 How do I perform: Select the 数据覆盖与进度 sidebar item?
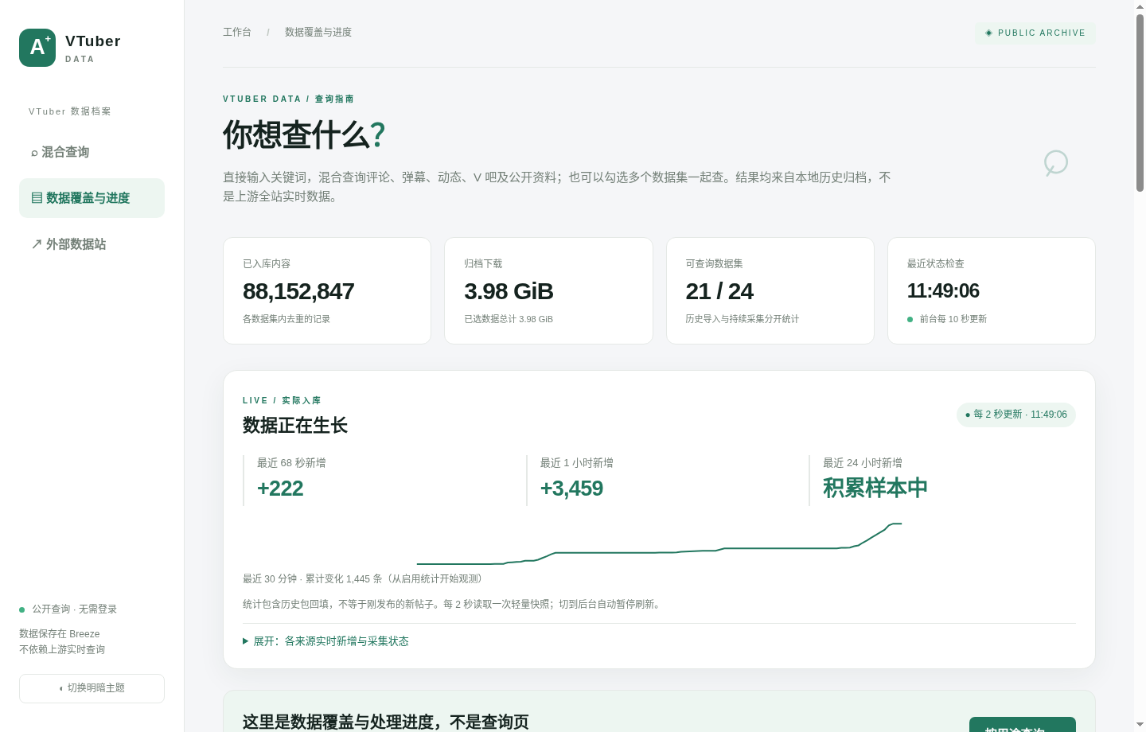[x=92, y=198]
